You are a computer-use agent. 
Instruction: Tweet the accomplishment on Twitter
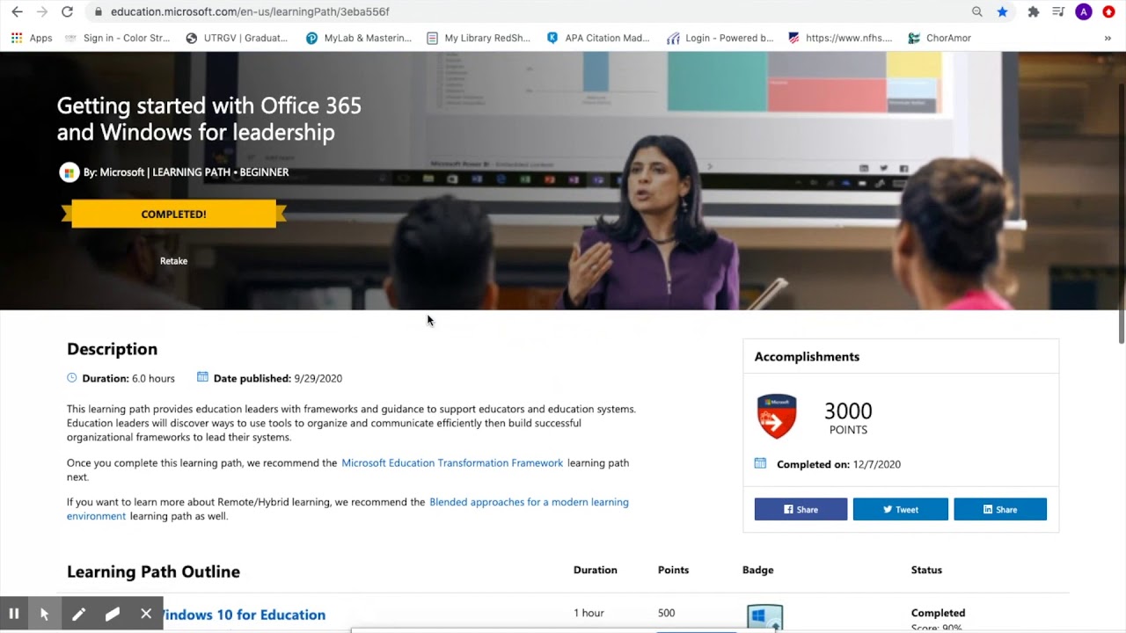[901, 509]
